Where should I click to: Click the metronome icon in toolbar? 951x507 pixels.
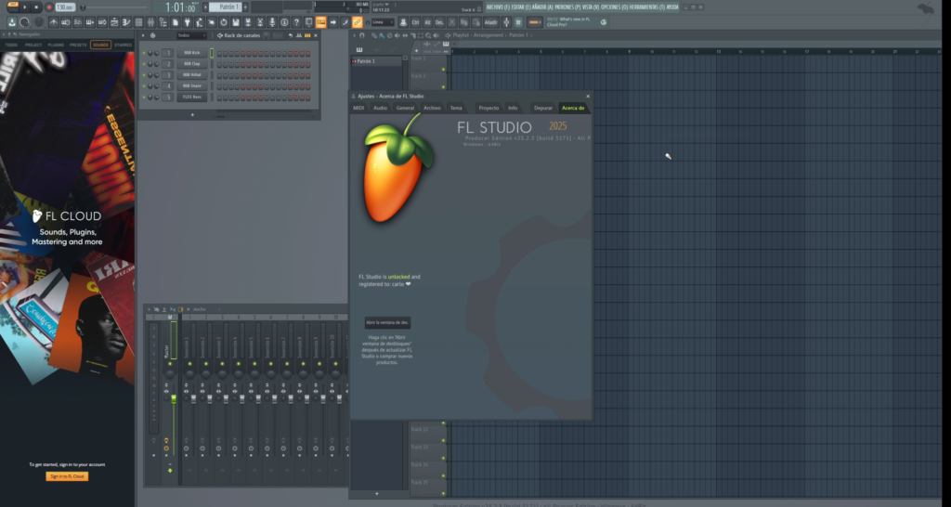(x=54, y=22)
